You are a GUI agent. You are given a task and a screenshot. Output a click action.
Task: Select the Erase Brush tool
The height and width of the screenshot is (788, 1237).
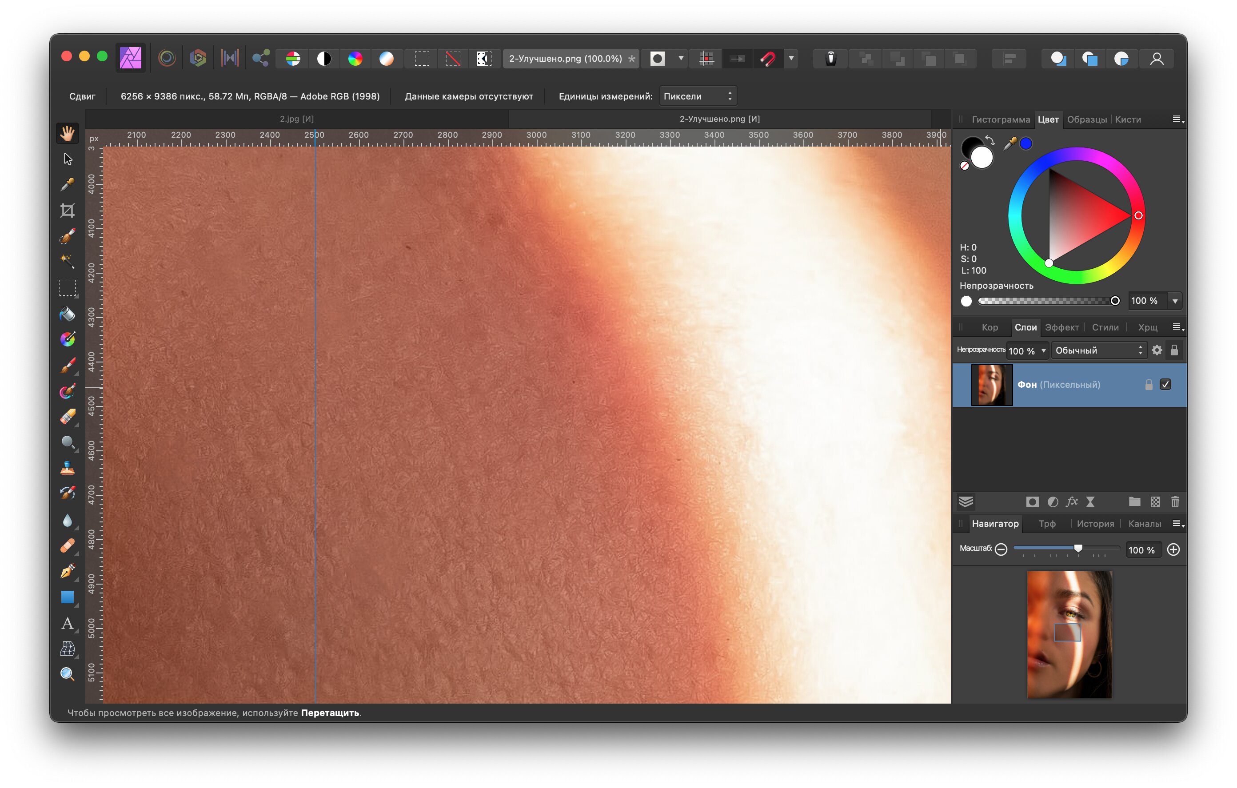pyautogui.click(x=67, y=417)
